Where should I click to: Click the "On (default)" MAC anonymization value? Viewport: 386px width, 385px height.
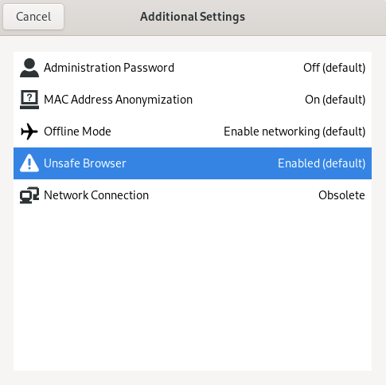pos(335,100)
